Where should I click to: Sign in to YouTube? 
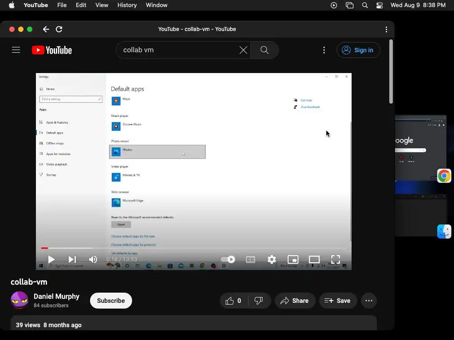358,50
